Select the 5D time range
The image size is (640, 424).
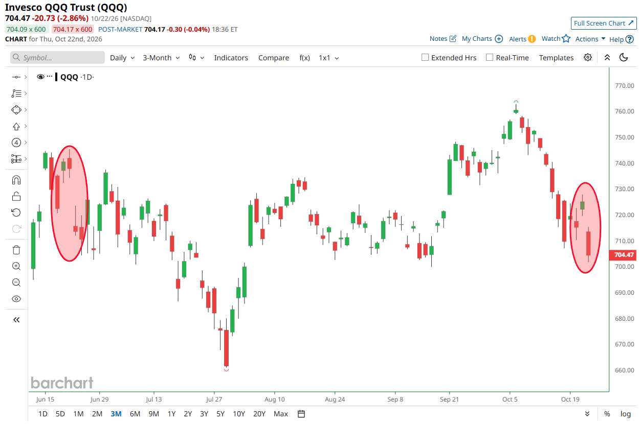tap(60, 414)
